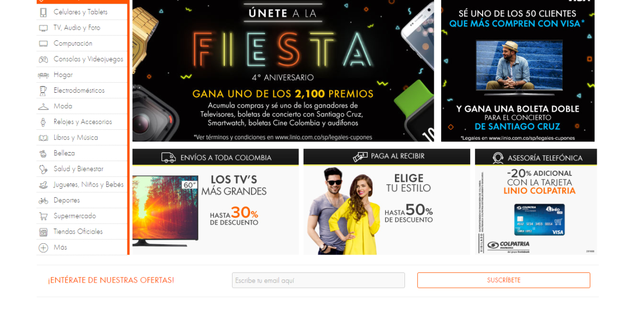Click the TV, Audio y Foto icon
The width and height of the screenshot is (637, 318).
tap(43, 28)
